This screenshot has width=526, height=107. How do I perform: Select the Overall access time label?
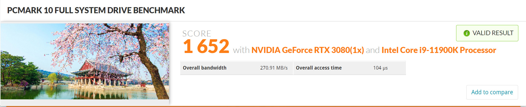pos(318,68)
